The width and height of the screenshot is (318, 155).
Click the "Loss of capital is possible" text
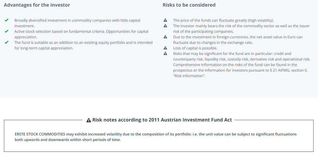pyautogui.click(x=195, y=48)
